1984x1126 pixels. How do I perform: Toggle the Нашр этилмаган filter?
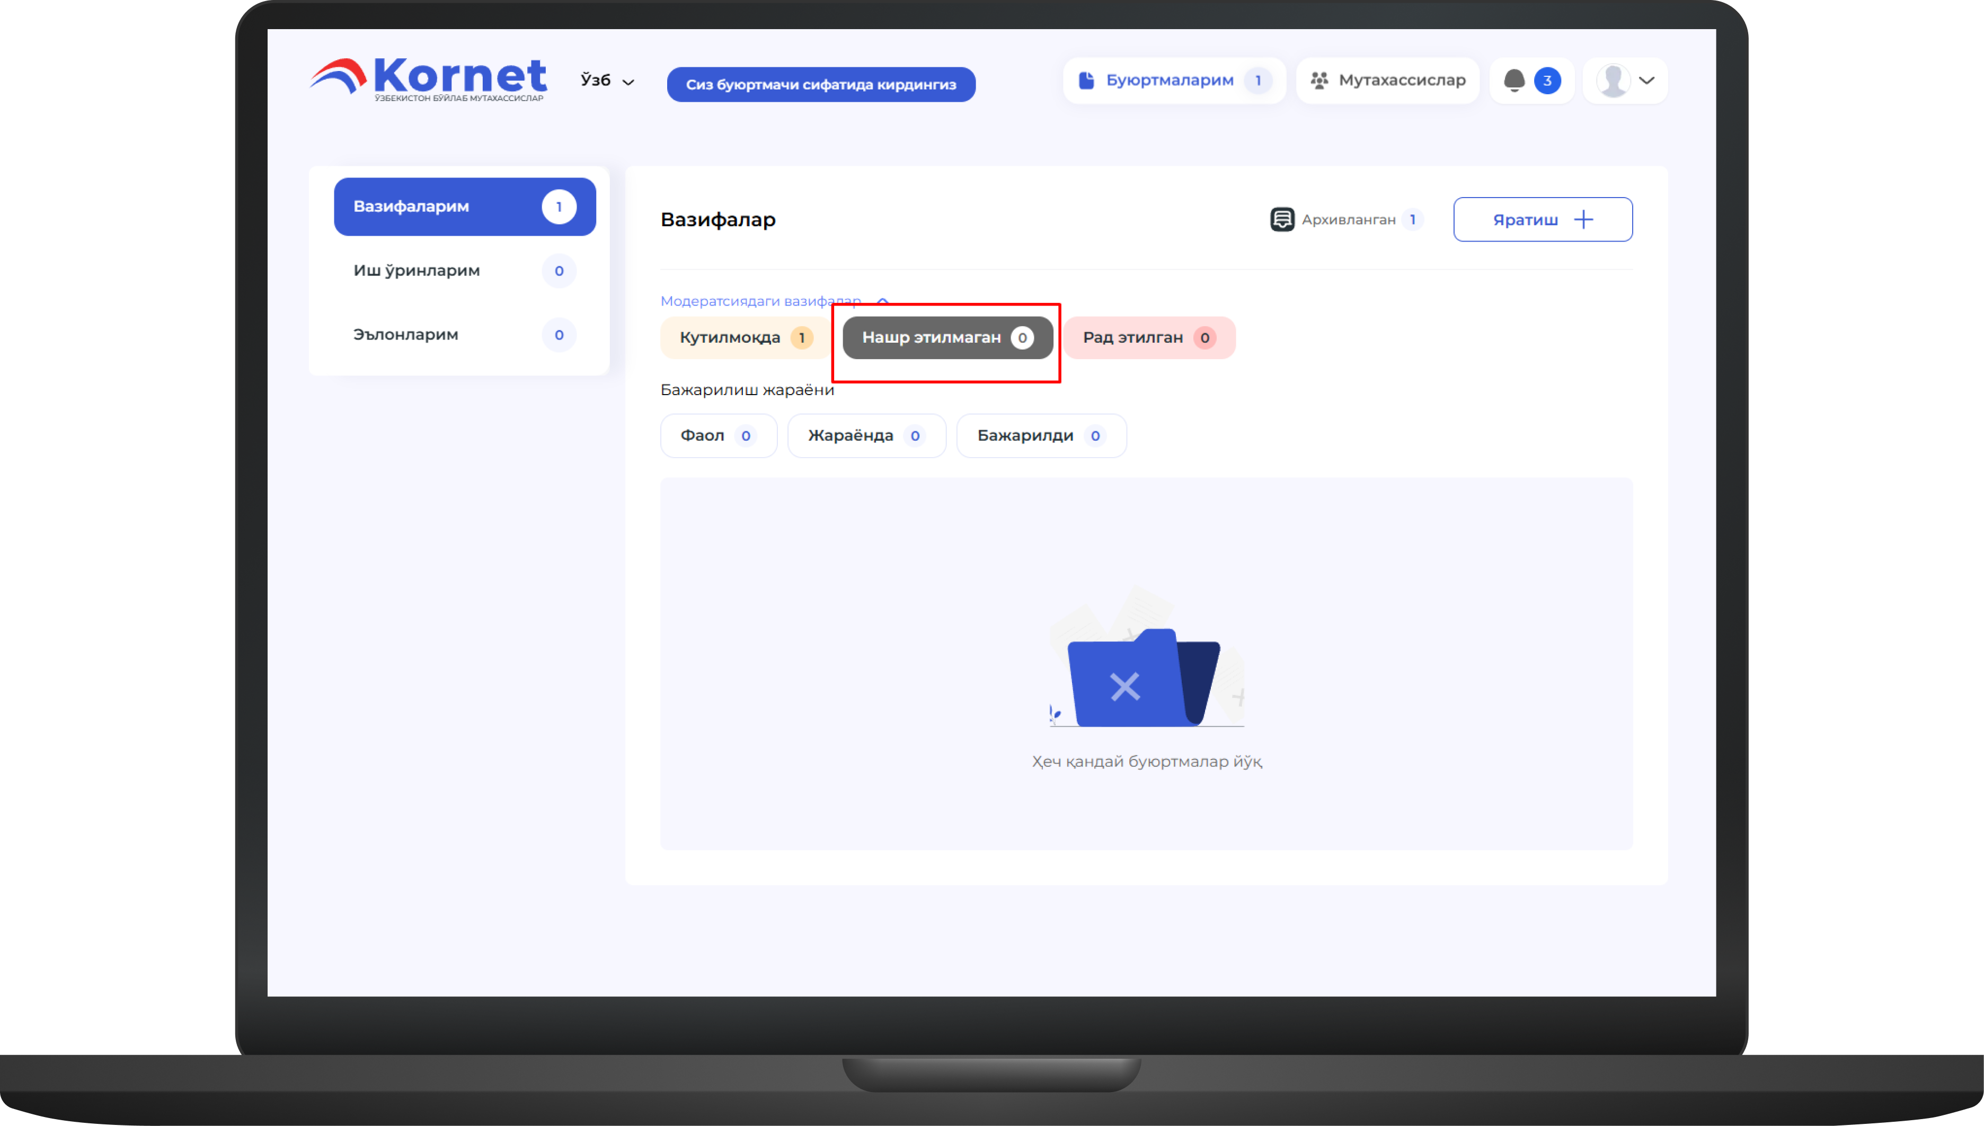(x=946, y=338)
